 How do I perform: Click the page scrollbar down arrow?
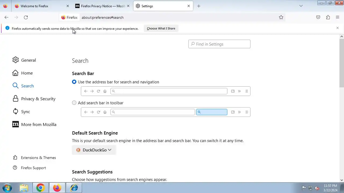[342, 180]
